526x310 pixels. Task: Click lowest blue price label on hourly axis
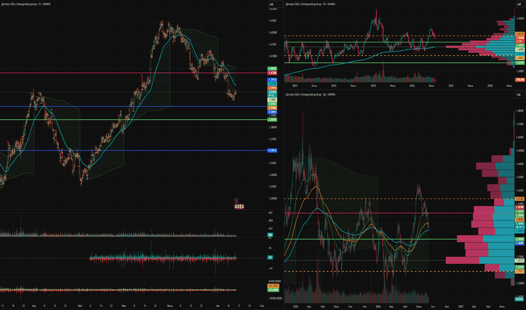(272, 150)
